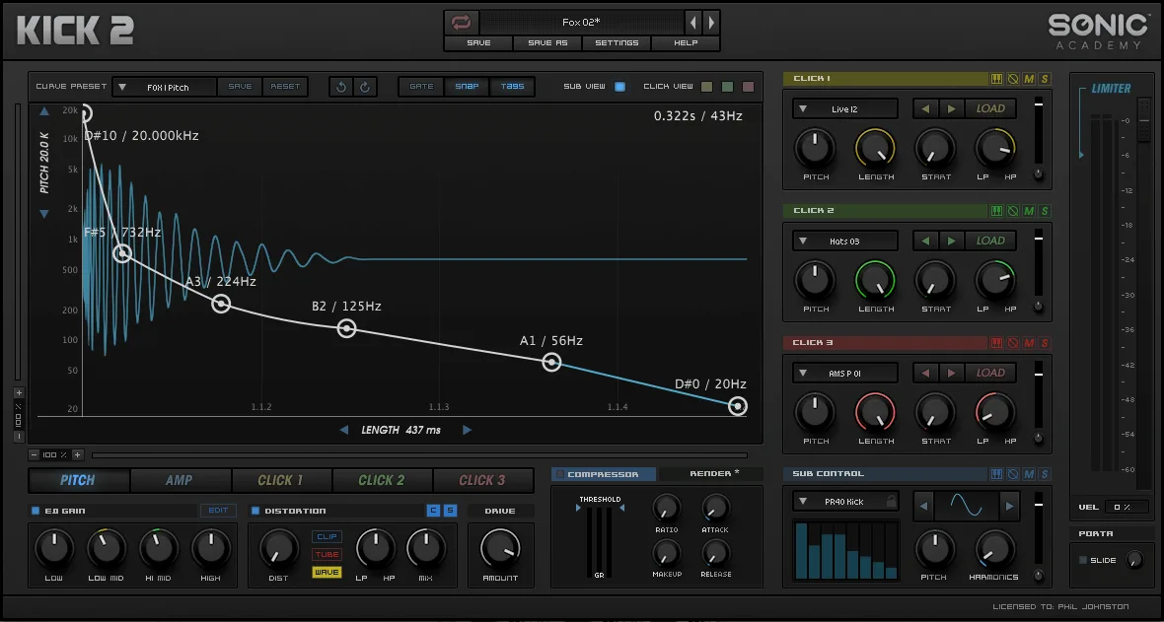Switch to the Click 2 tab
The height and width of the screenshot is (622, 1164).
pyautogui.click(x=382, y=480)
